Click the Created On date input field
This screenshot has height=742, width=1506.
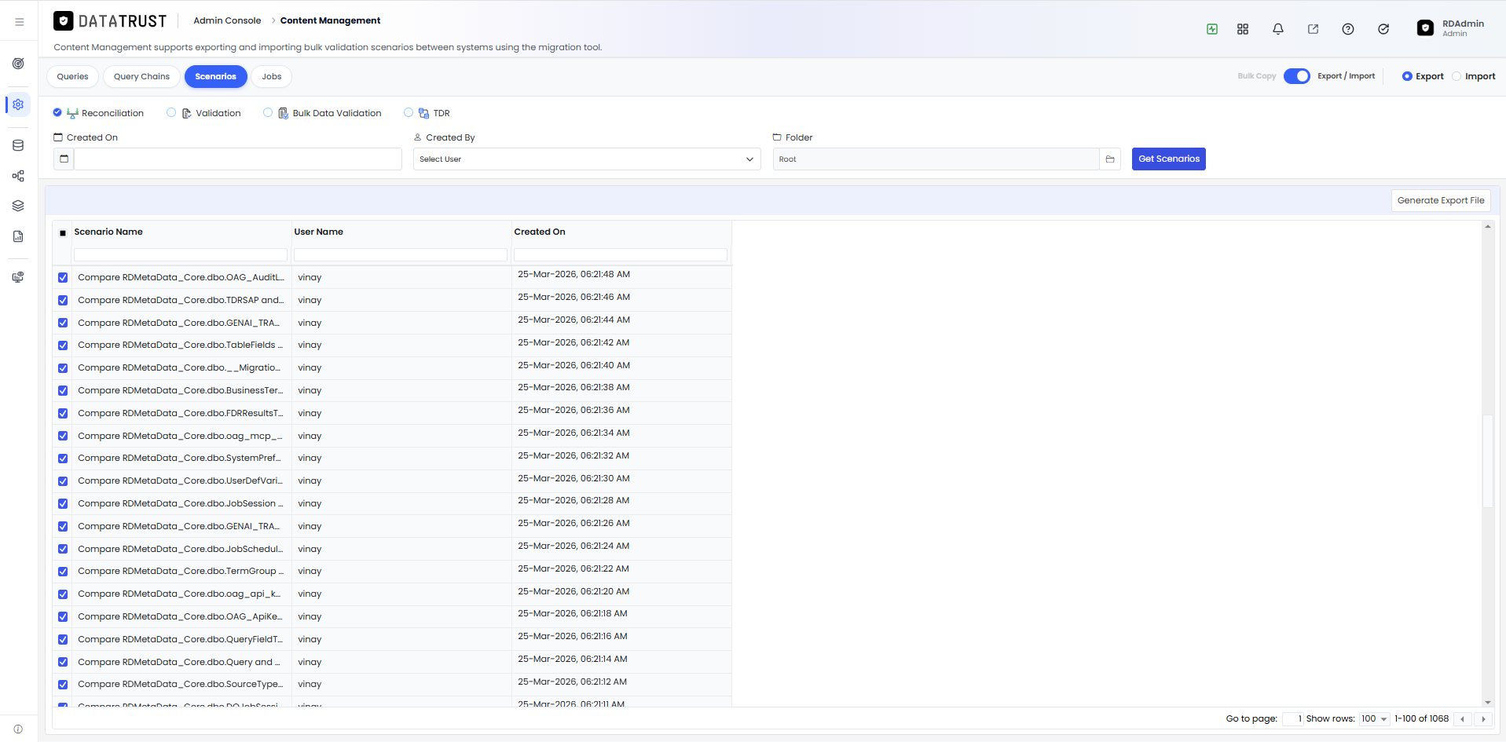click(x=238, y=159)
